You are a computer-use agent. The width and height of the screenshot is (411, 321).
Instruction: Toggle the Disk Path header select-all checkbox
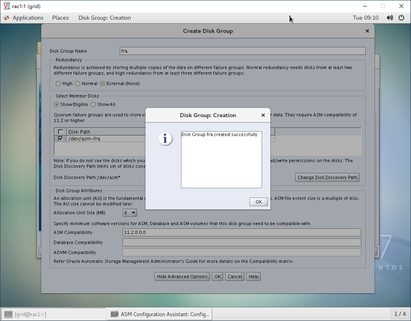click(60, 132)
